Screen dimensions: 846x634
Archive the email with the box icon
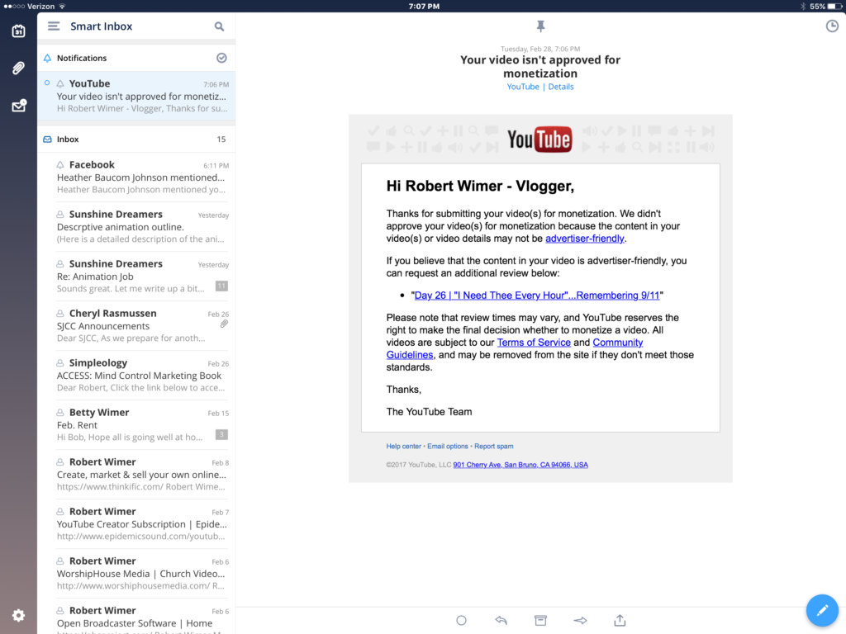(540, 621)
